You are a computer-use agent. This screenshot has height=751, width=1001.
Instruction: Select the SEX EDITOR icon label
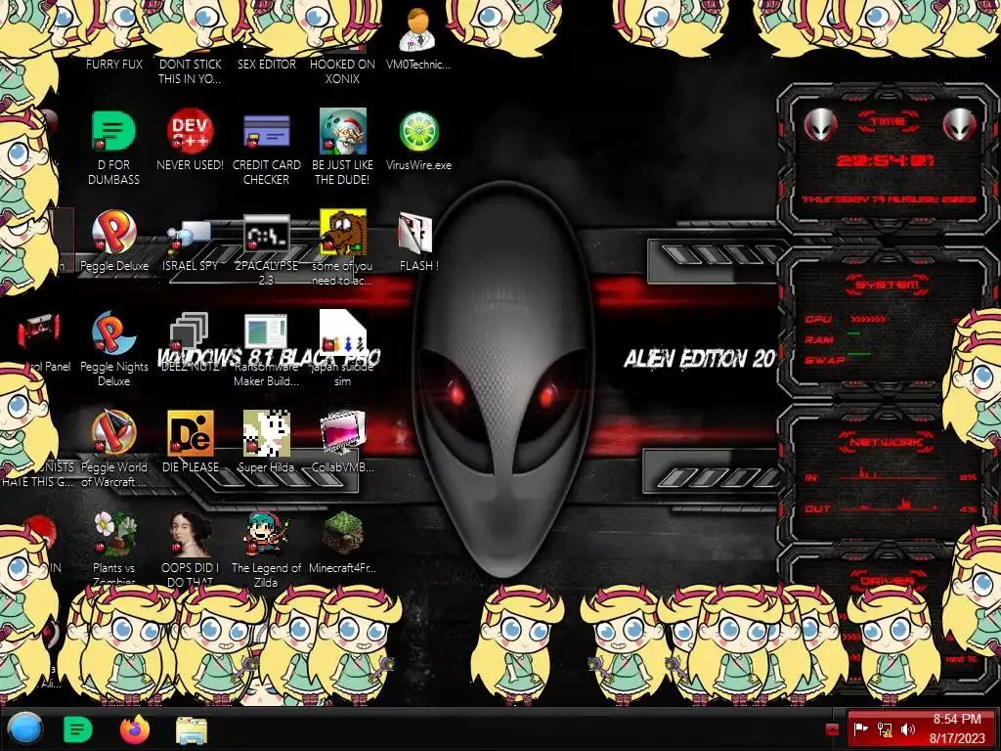click(267, 64)
